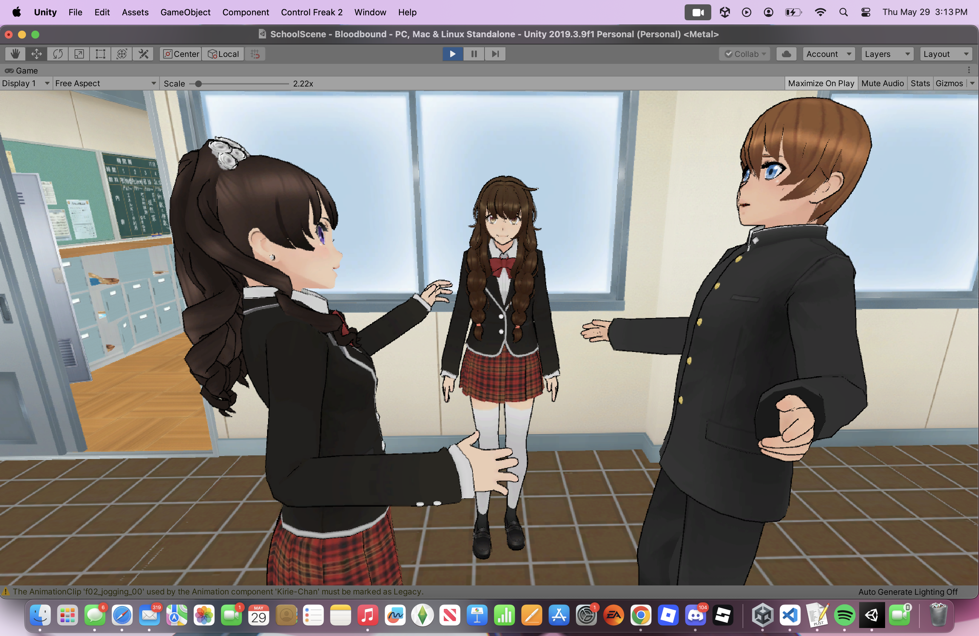Image resolution: width=979 pixels, height=636 pixels.
Task: Toggle Maximize On Play
Action: 821,83
